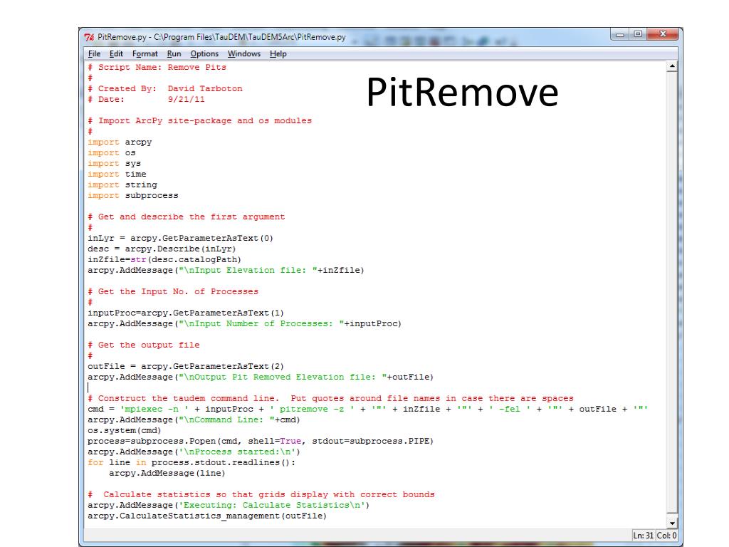Click the vertical scrollbar track

[672, 293]
